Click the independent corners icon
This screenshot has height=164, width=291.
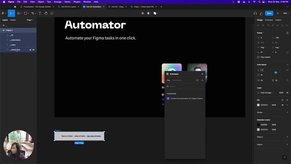287,52
